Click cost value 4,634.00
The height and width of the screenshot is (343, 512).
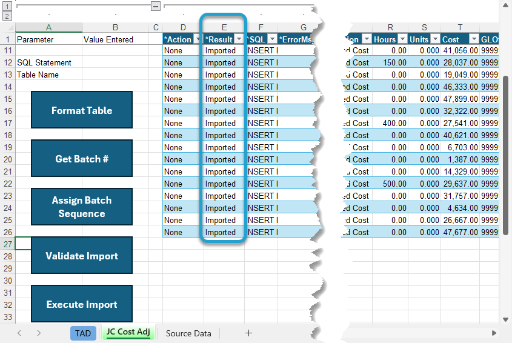click(460, 208)
